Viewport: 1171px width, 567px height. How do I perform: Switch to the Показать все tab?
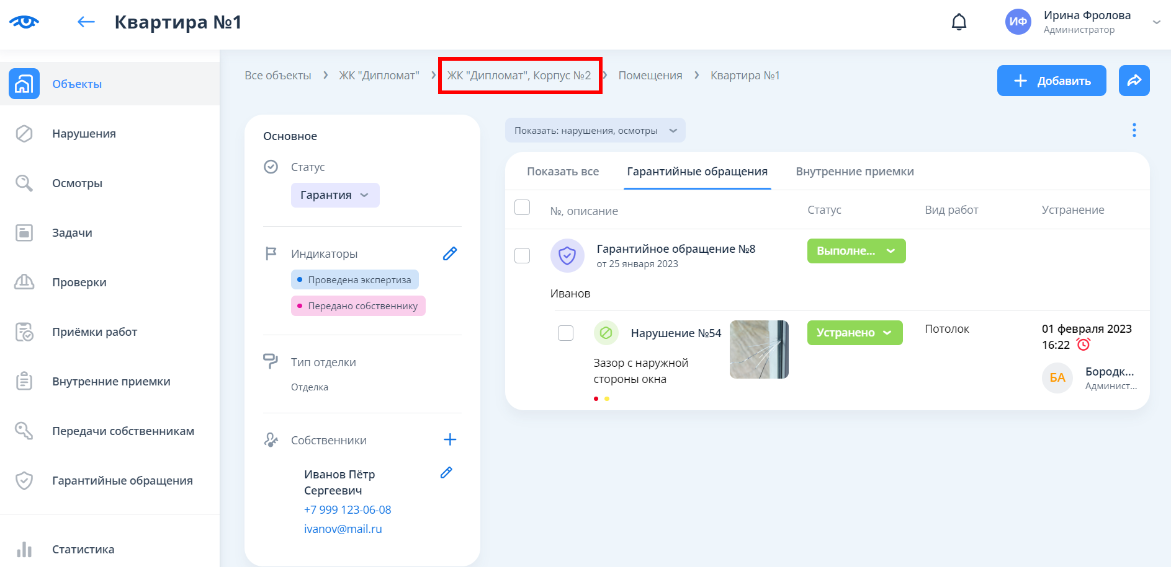click(x=562, y=172)
